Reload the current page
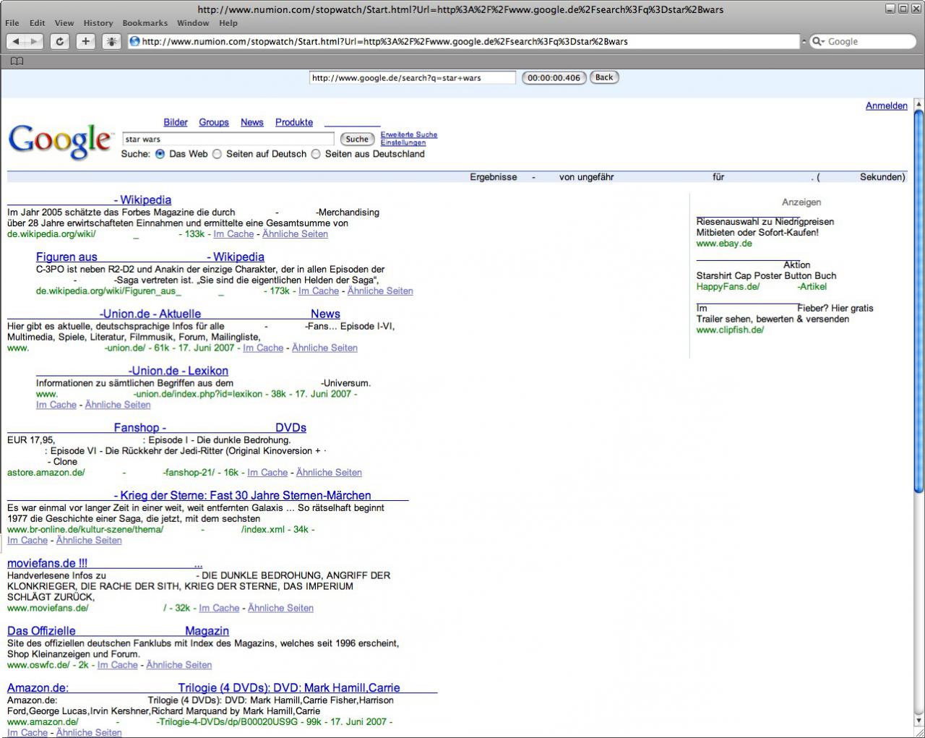925x738 pixels. pos(60,42)
